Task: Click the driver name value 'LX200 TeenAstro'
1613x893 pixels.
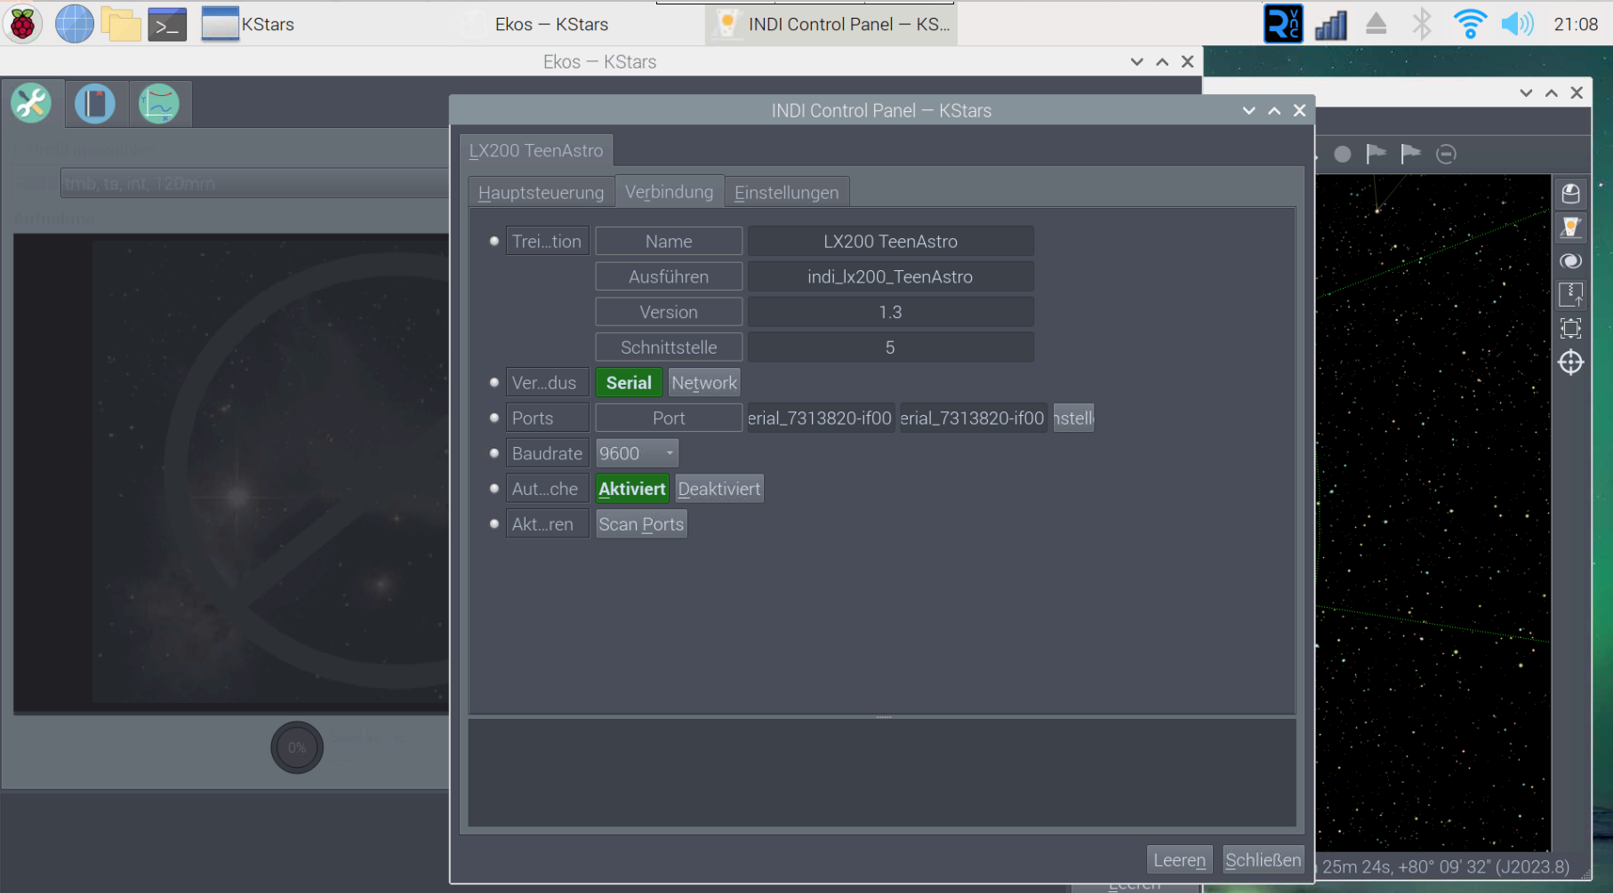Action: click(890, 242)
